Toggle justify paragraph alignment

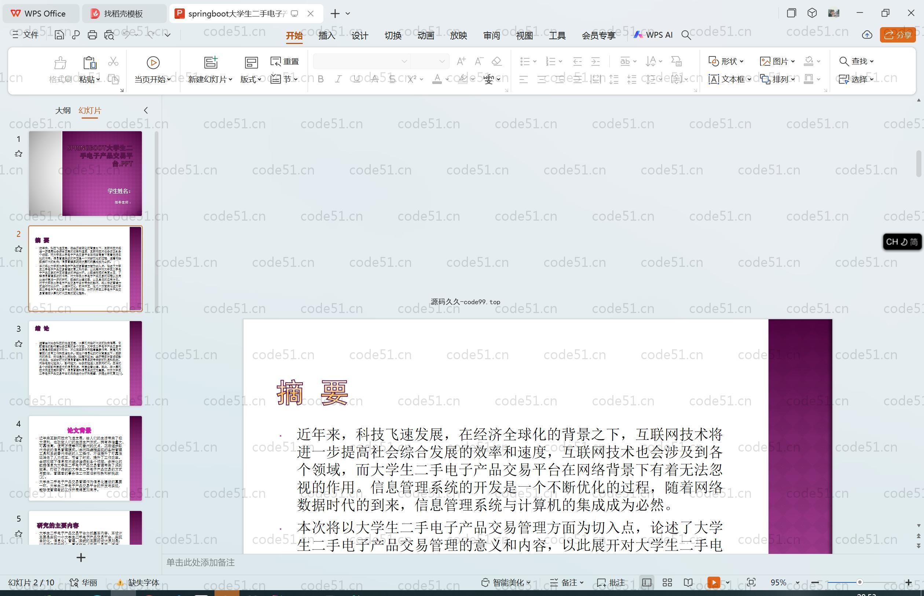pos(577,79)
